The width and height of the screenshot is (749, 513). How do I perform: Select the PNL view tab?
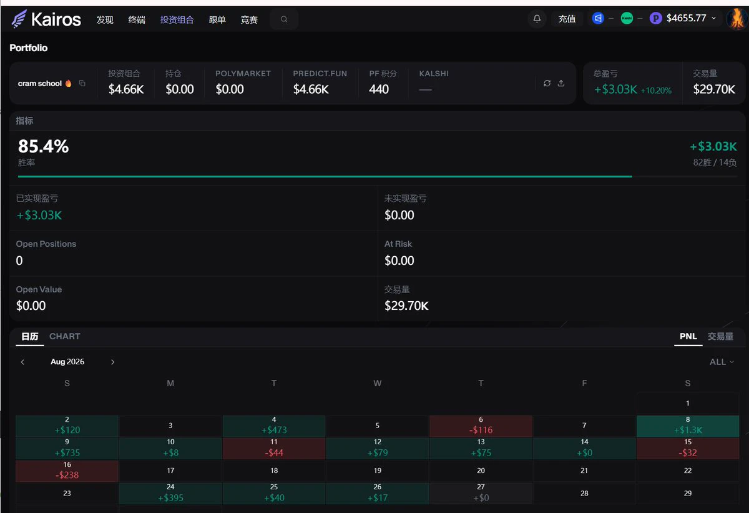point(688,337)
